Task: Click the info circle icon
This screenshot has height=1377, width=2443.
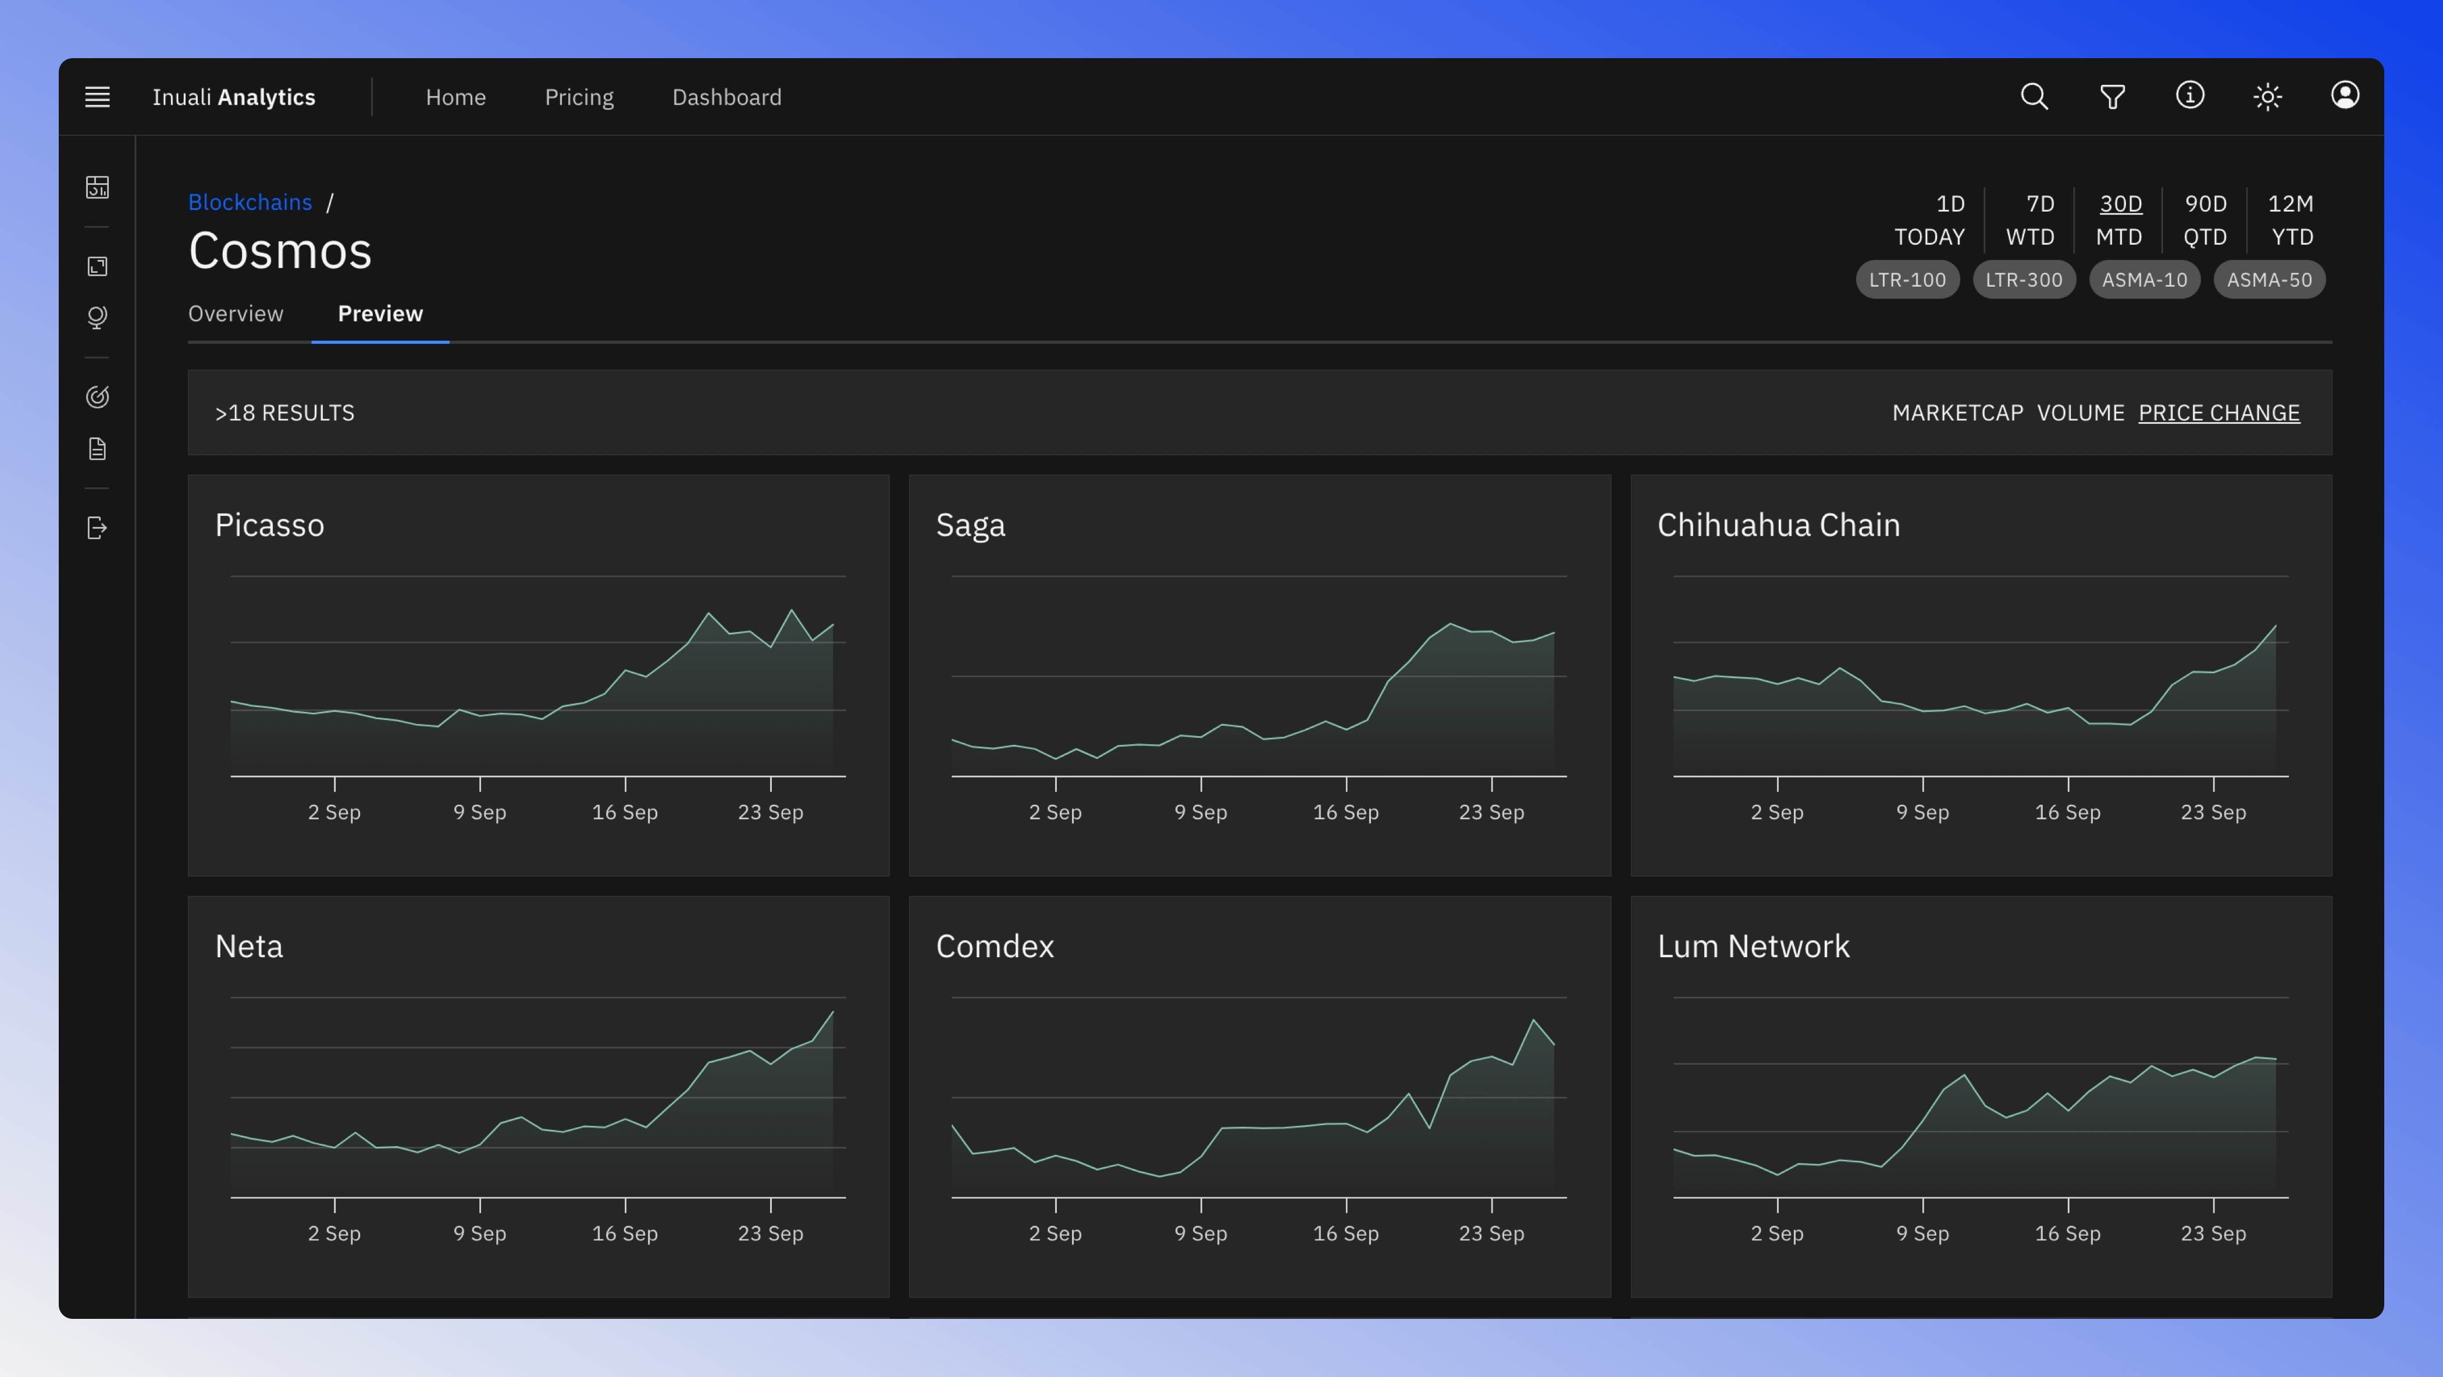Action: pyautogui.click(x=2190, y=96)
